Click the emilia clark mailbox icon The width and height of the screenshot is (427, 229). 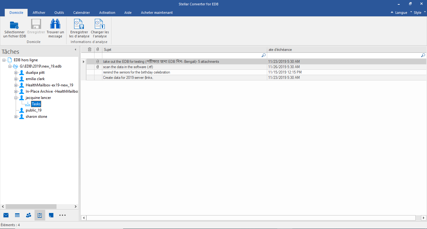[x=22, y=79]
